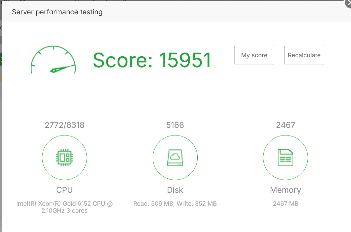This screenshot has width=351, height=232.
Task: Open My score
Action: 254,55
